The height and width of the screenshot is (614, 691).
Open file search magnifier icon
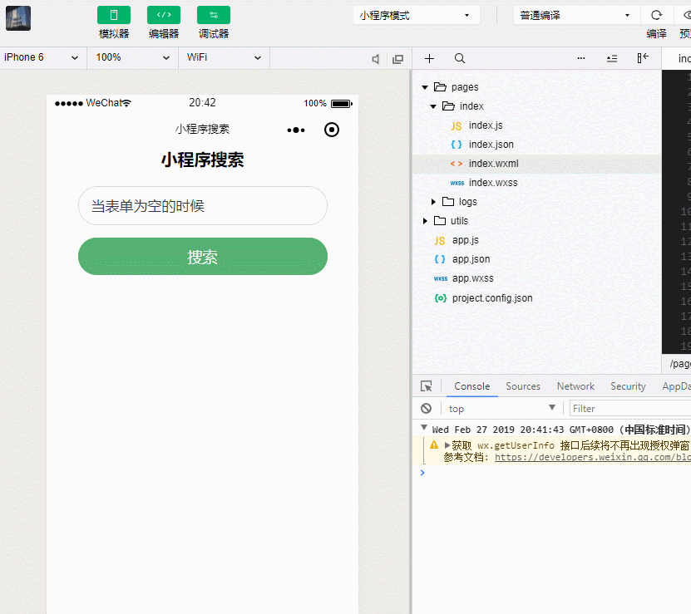460,59
